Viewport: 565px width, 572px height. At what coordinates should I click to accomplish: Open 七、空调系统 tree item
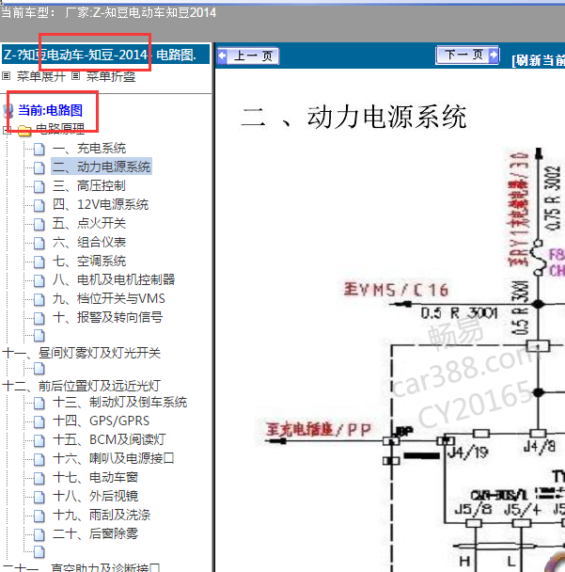pyautogui.click(x=89, y=261)
